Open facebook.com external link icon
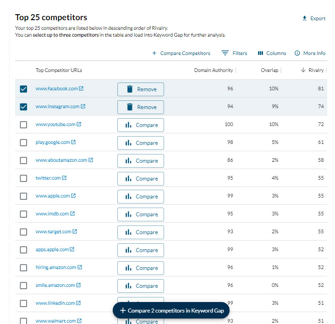This screenshot has height=324, width=335. pyautogui.click(x=81, y=89)
